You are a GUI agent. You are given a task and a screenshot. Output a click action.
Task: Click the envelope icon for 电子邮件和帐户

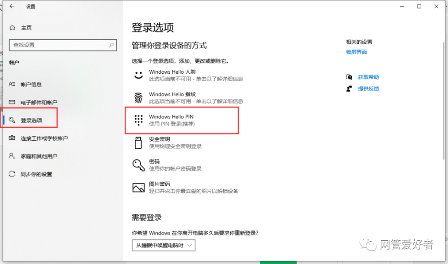click(12, 102)
